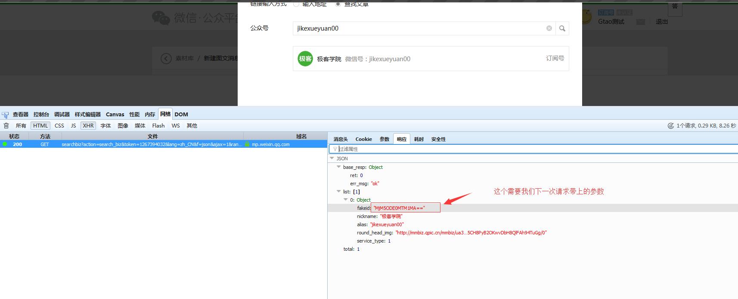Toggle the CSS network filter
This screenshot has height=299, width=738.
click(59, 126)
